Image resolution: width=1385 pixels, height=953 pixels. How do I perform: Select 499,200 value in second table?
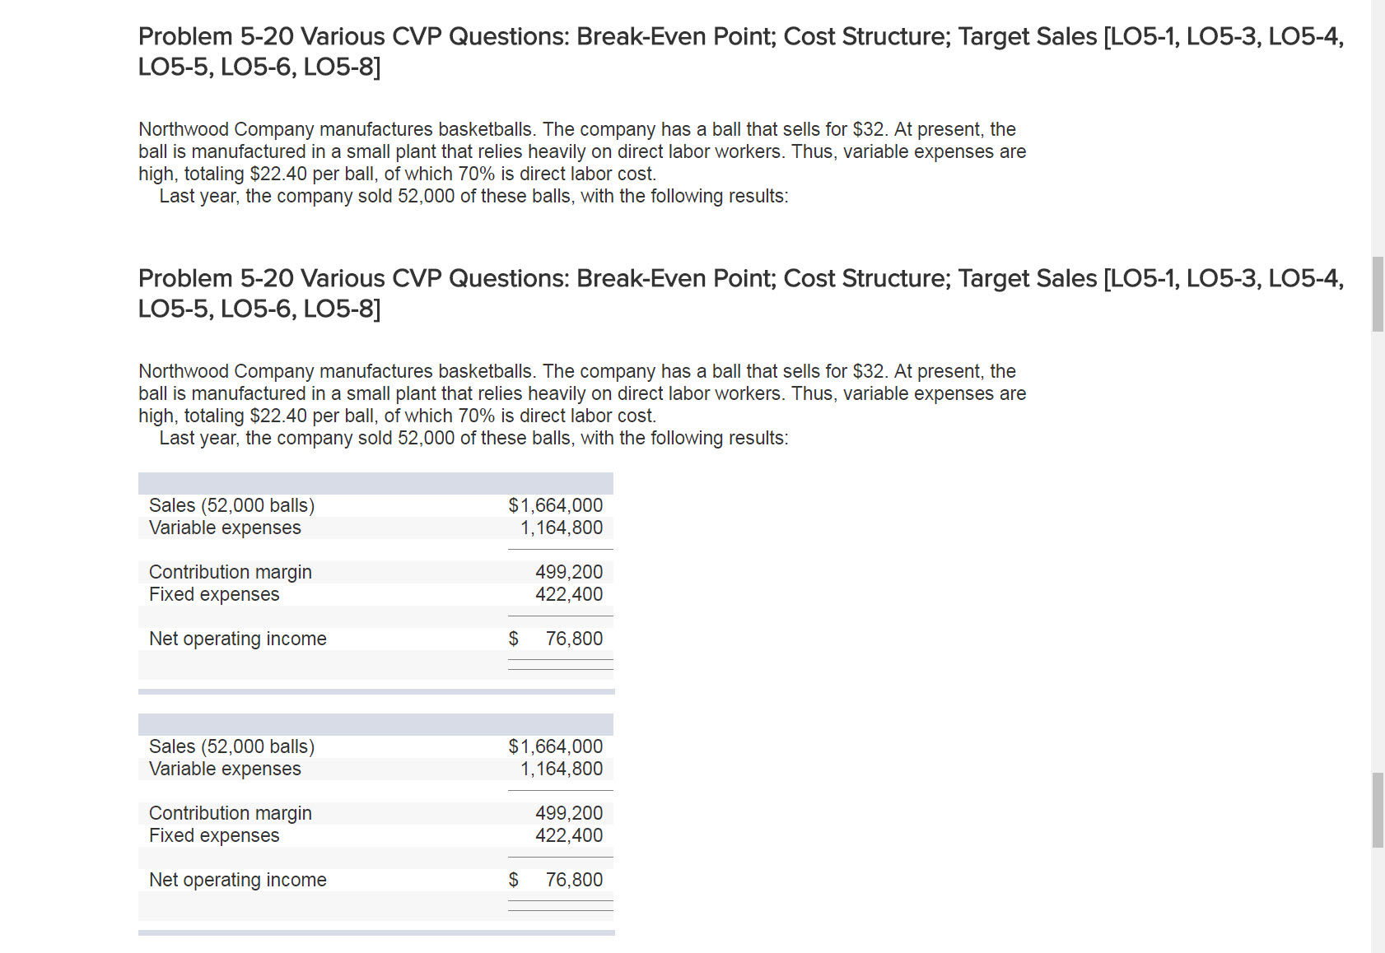[x=569, y=813]
